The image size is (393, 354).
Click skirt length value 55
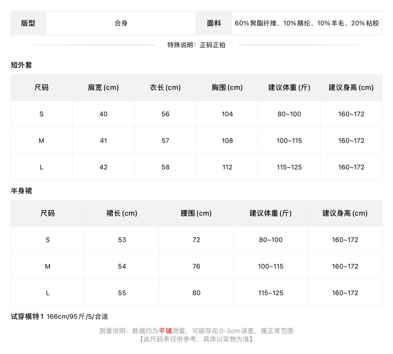[x=122, y=293]
